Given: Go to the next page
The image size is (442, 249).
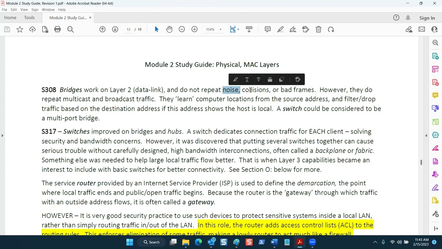Looking at the screenshot, I should tap(115, 29).
